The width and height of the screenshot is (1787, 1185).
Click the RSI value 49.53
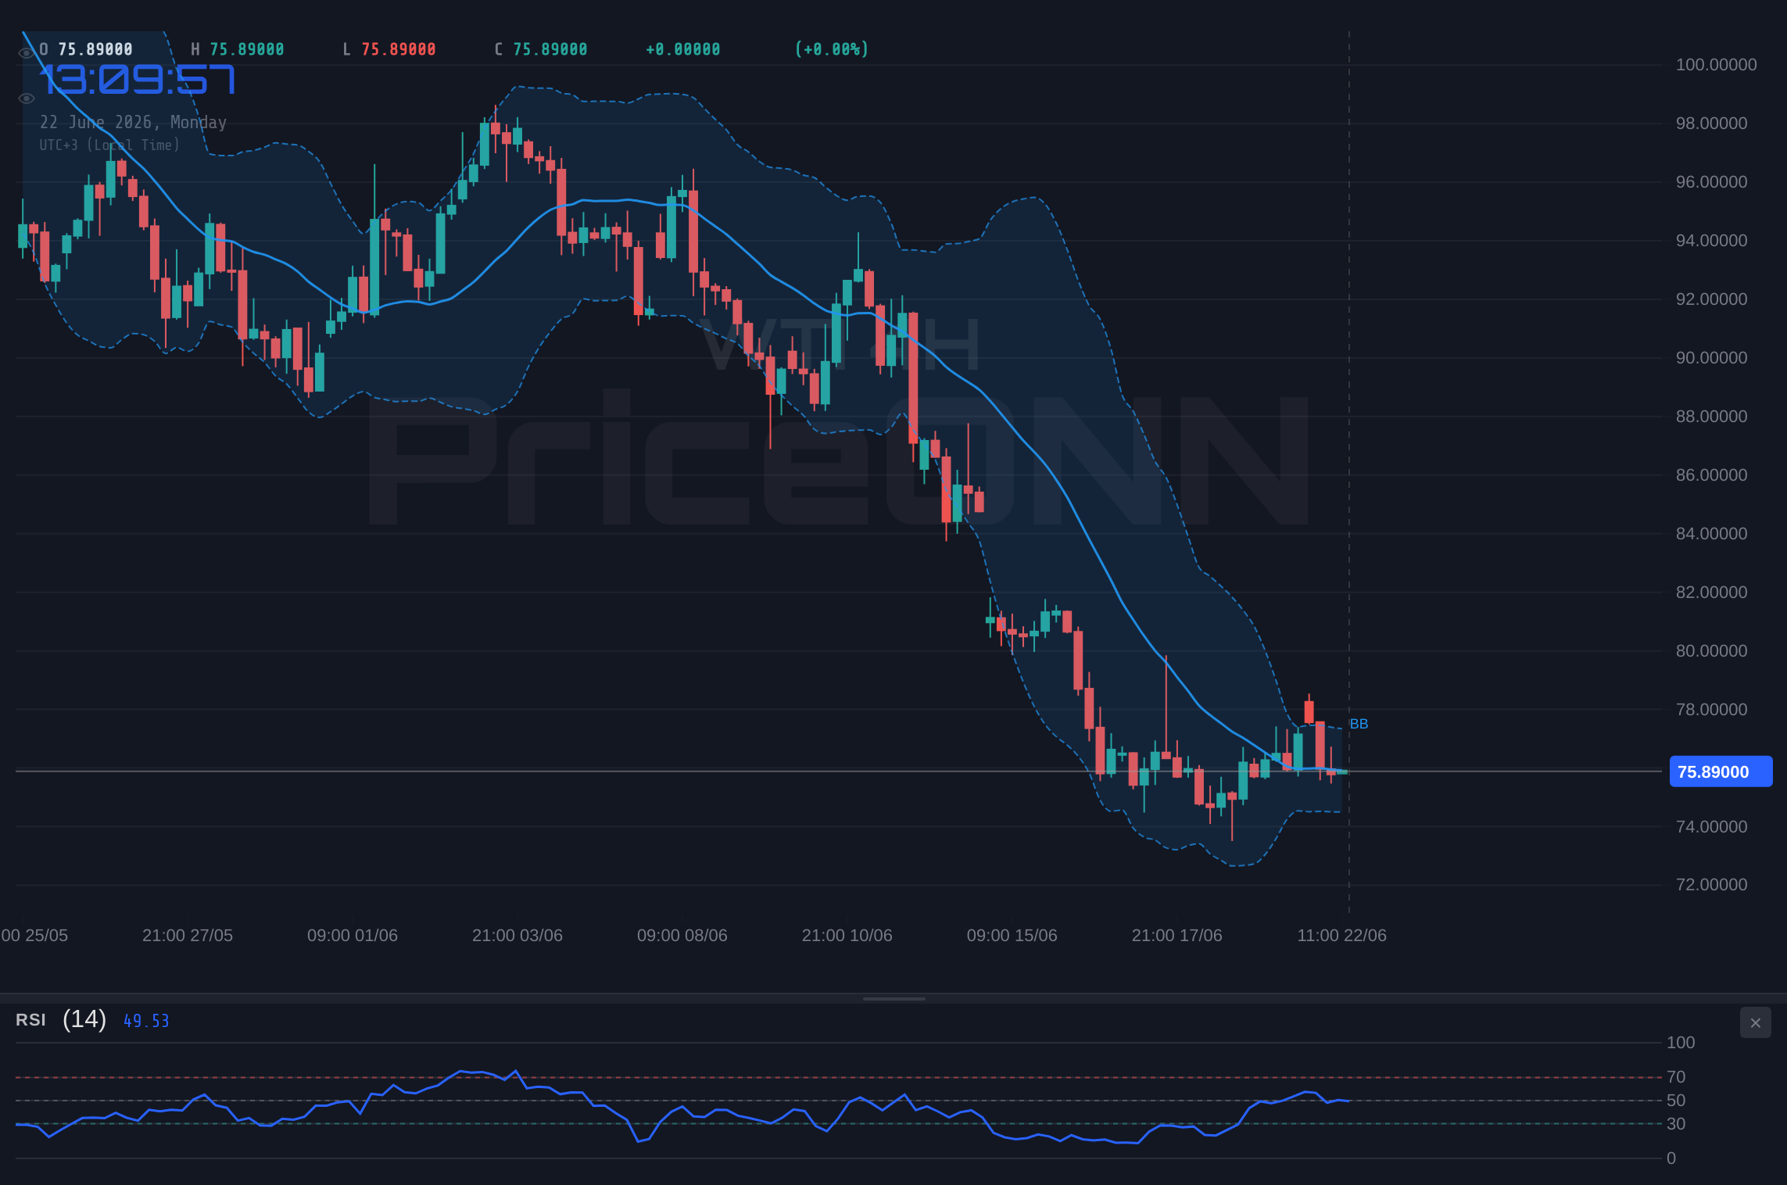146,1021
